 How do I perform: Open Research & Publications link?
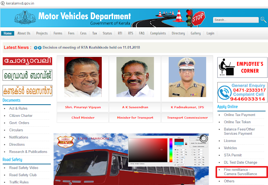[28, 152]
